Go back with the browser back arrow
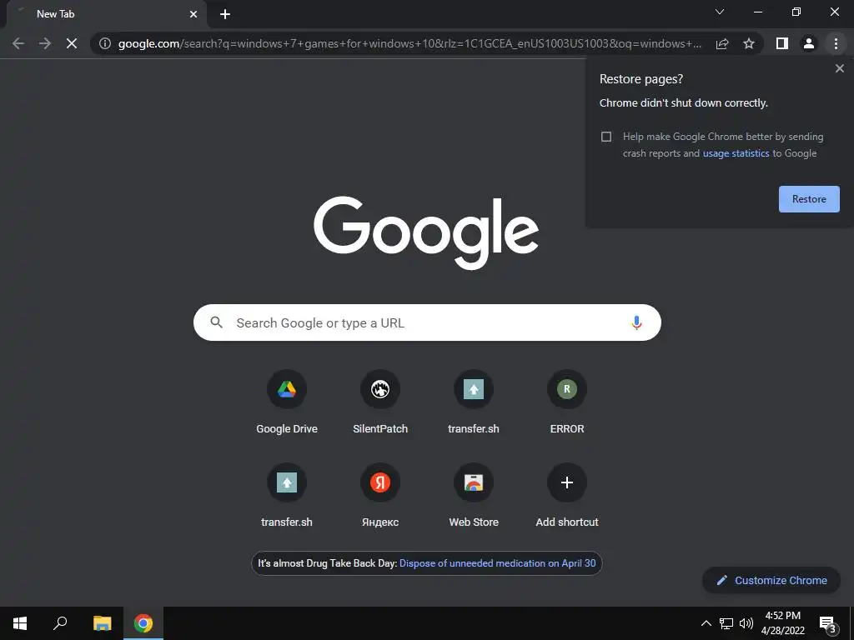 click(x=18, y=43)
